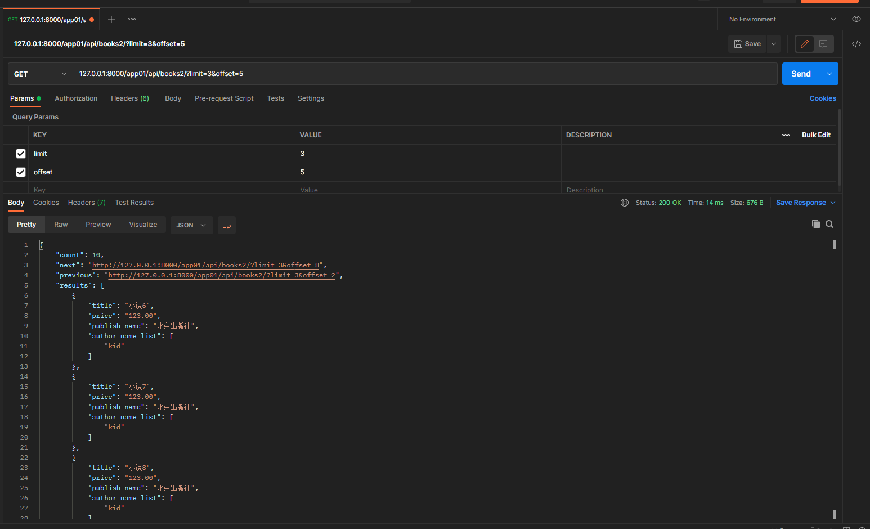Screen dimensions: 870x529
Task: Search the response with magnifier icon
Action: pos(829,224)
